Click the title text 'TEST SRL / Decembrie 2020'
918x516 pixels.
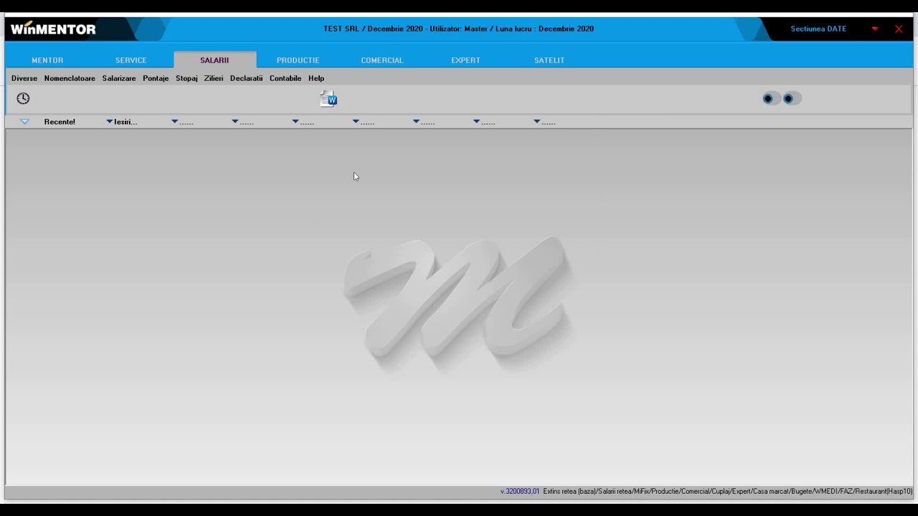pyautogui.click(x=373, y=29)
